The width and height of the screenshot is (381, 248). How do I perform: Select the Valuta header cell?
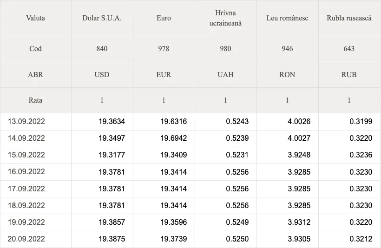tap(35, 18)
